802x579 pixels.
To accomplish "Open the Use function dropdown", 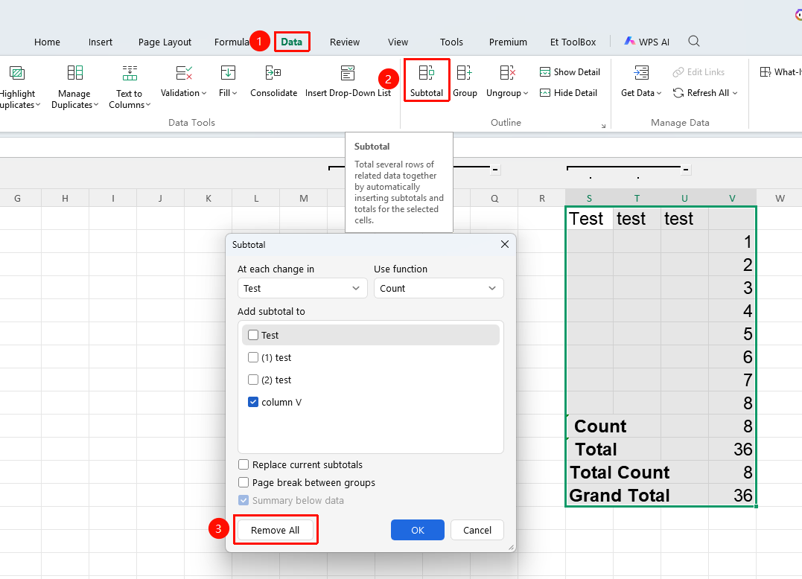I will click(439, 288).
